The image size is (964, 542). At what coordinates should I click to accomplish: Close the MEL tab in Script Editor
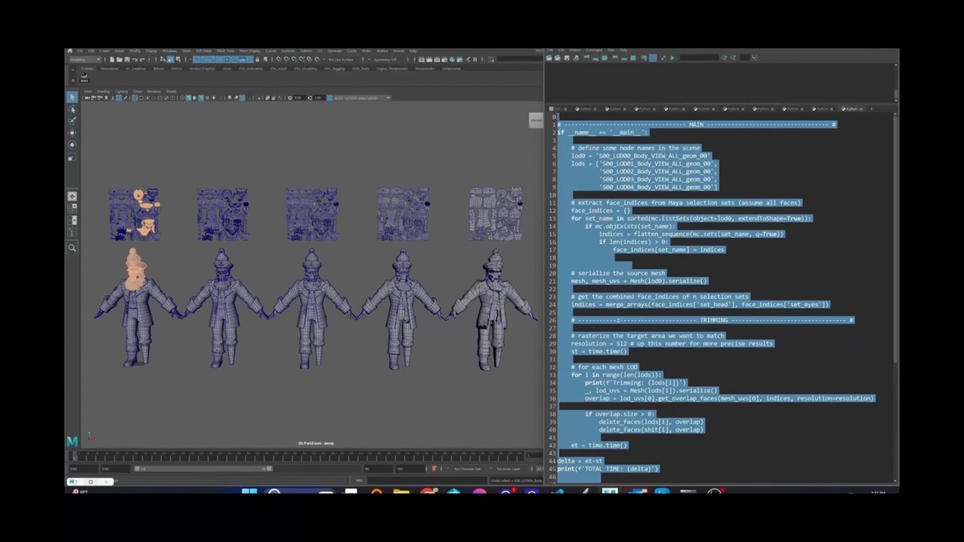[565, 109]
